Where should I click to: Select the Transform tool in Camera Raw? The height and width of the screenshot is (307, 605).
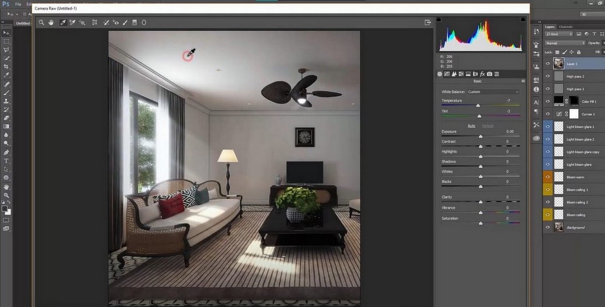click(x=94, y=22)
